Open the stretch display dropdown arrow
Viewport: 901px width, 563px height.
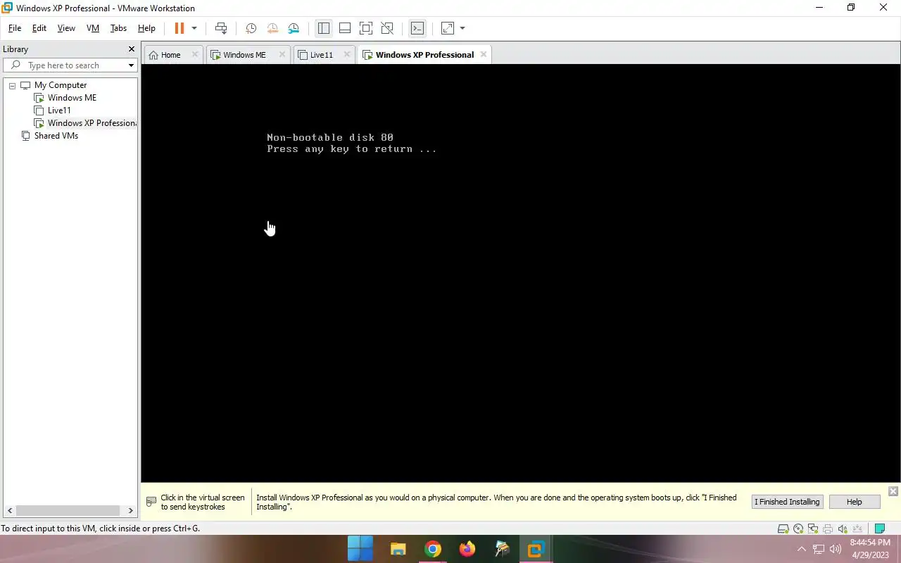tap(462, 28)
